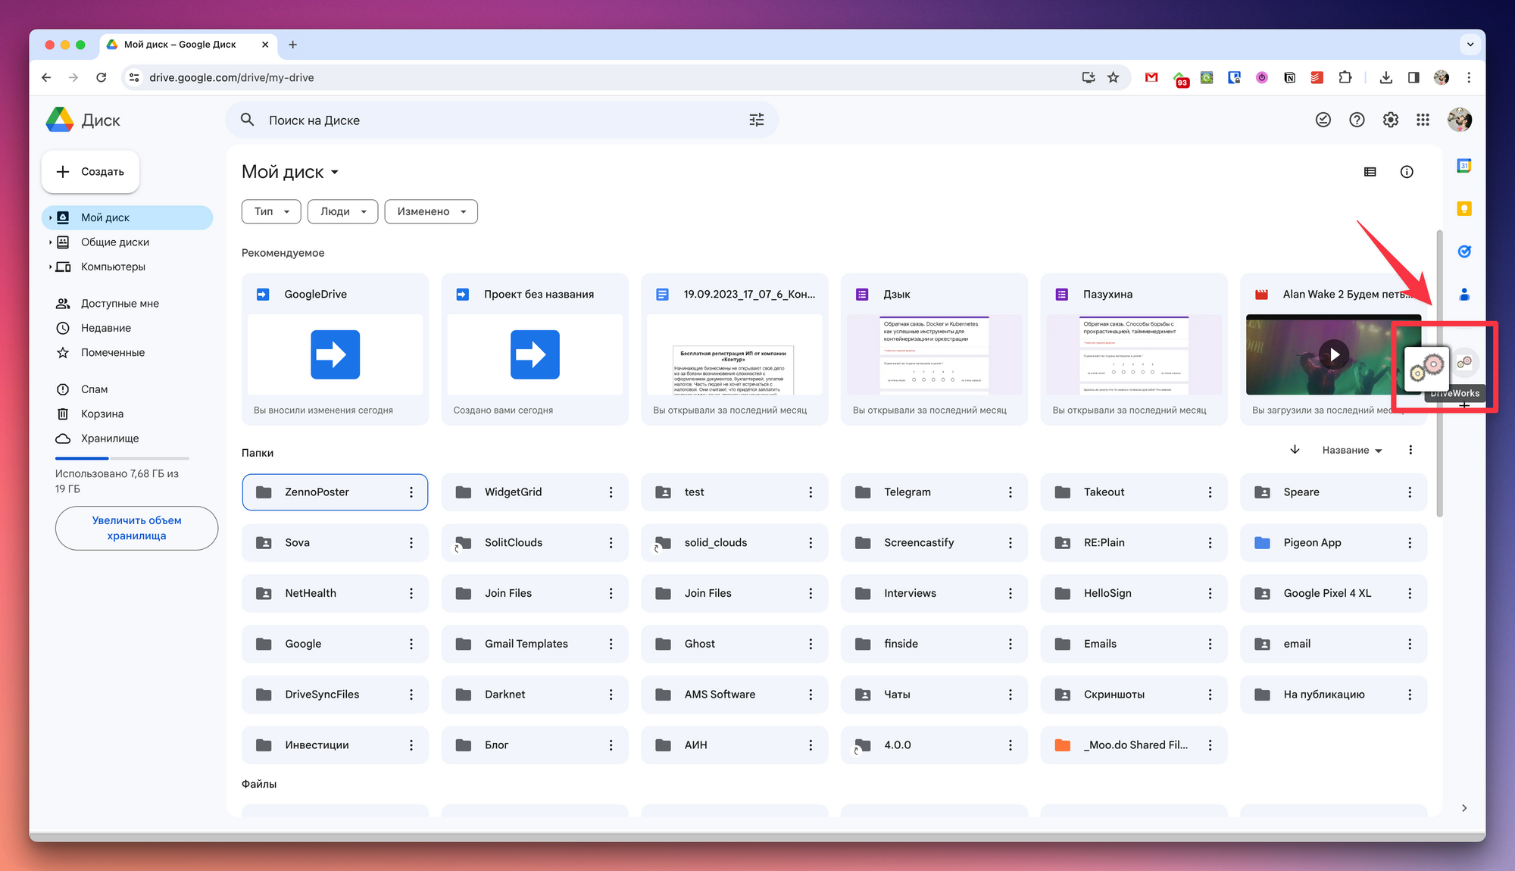The height and width of the screenshot is (871, 1515).
Task: Open the Google apps grid
Action: [1423, 120]
